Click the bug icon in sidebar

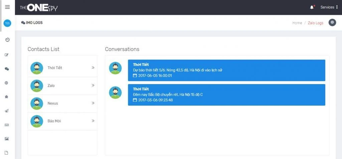point(7,97)
